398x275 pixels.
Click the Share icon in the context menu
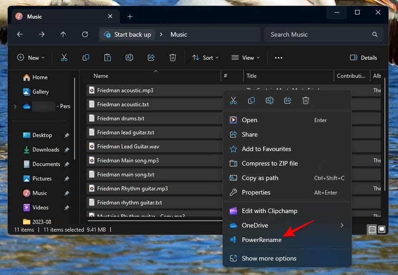click(x=288, y=100)
